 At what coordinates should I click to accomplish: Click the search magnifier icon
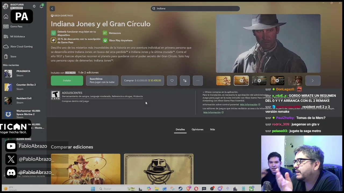pyautogui.click(x=154, y=9)
